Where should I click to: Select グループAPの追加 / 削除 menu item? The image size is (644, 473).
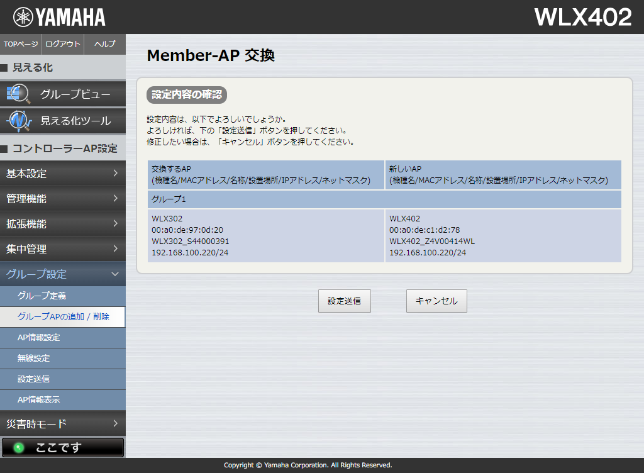coord(63,316)
